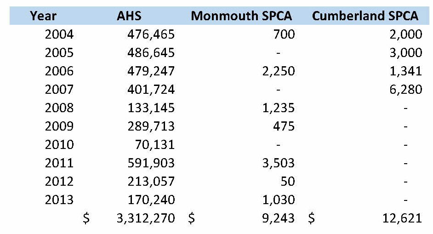Click the Monmouth SPCA value 700

pos(283,34)
